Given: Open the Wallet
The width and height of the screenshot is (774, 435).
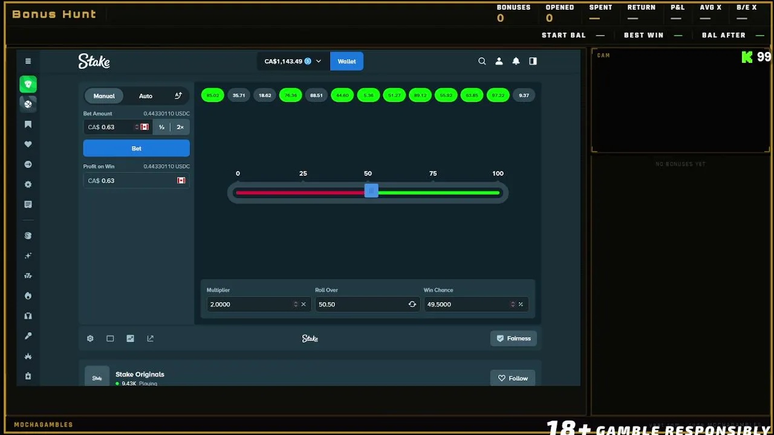Looking at the screenshot, I should (346, 61).
